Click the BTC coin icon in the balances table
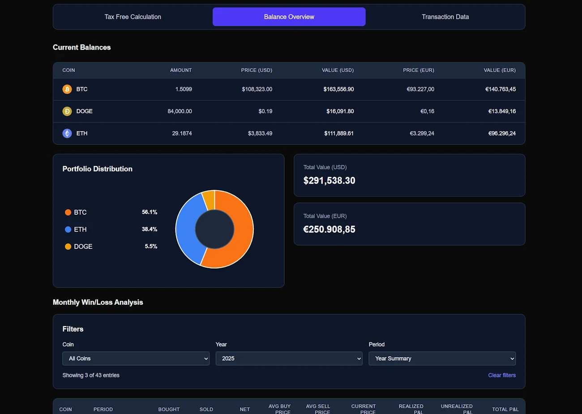The width and height of the screenshot is (582, 414). [67, 89]
